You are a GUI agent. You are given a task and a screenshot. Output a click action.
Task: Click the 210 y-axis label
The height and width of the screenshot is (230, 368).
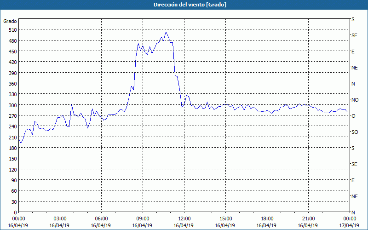13,137
